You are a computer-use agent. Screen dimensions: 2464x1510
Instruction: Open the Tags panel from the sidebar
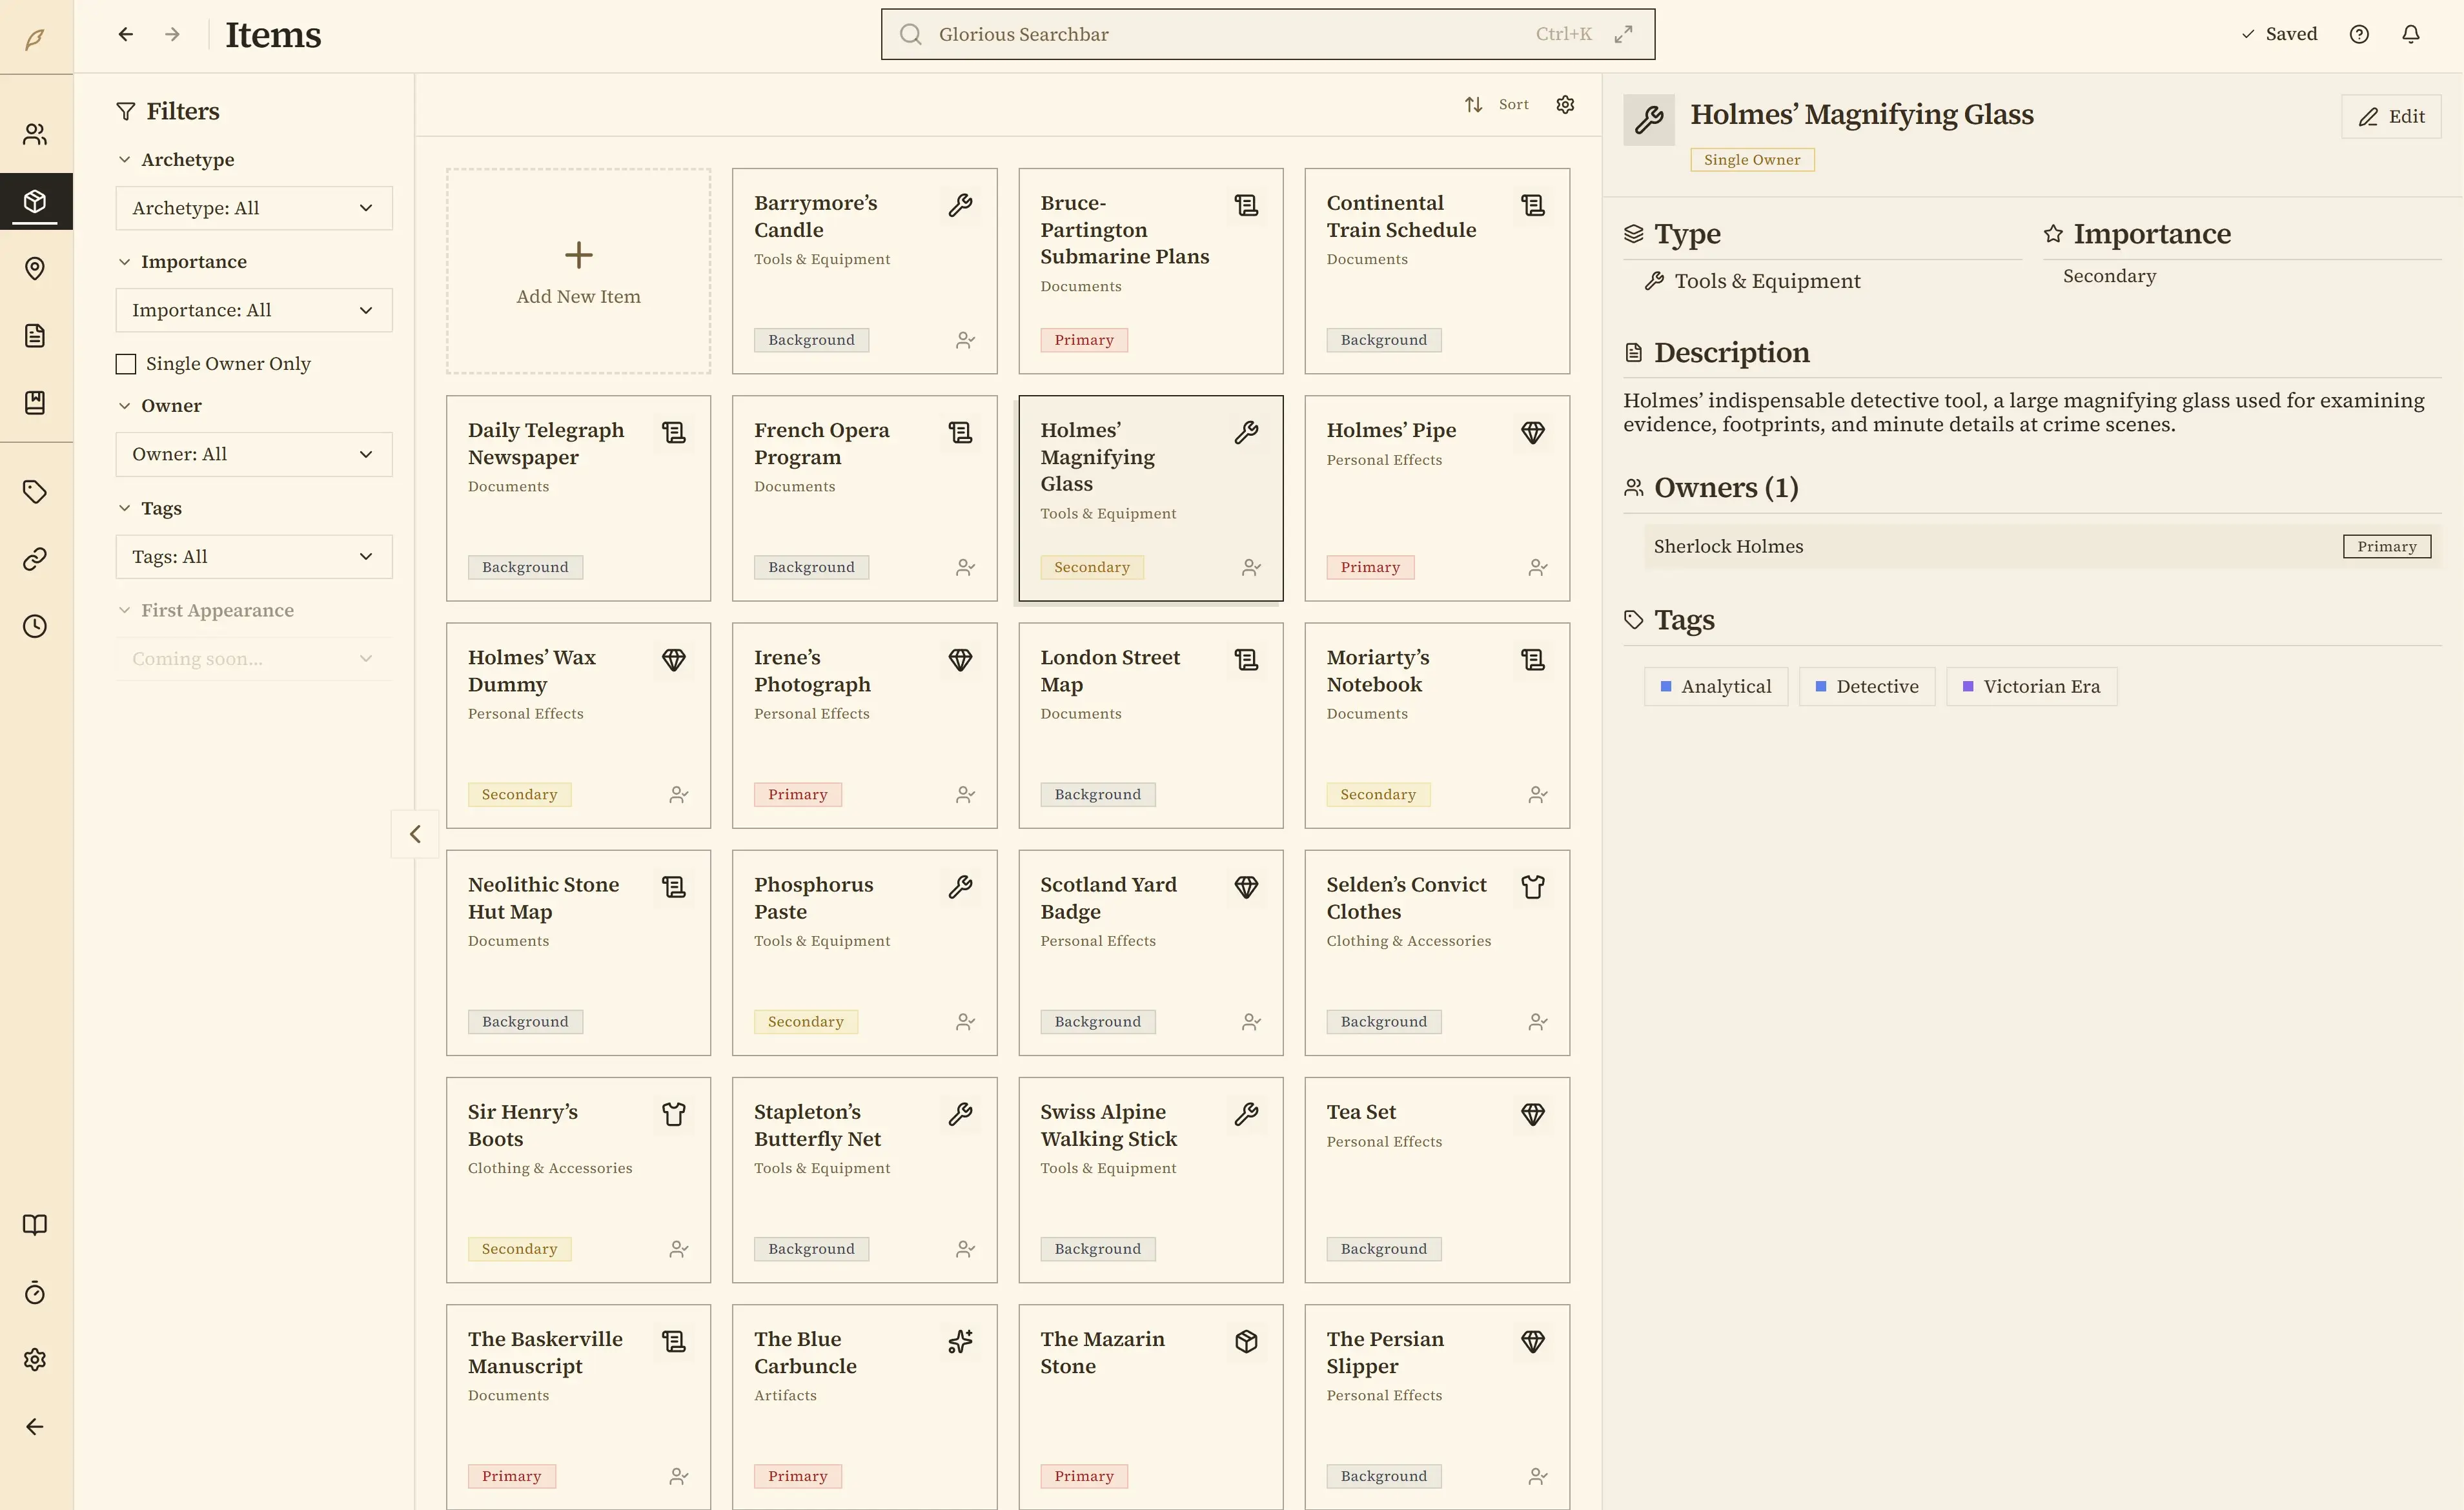pyautogui.click(x=36, y=492)
